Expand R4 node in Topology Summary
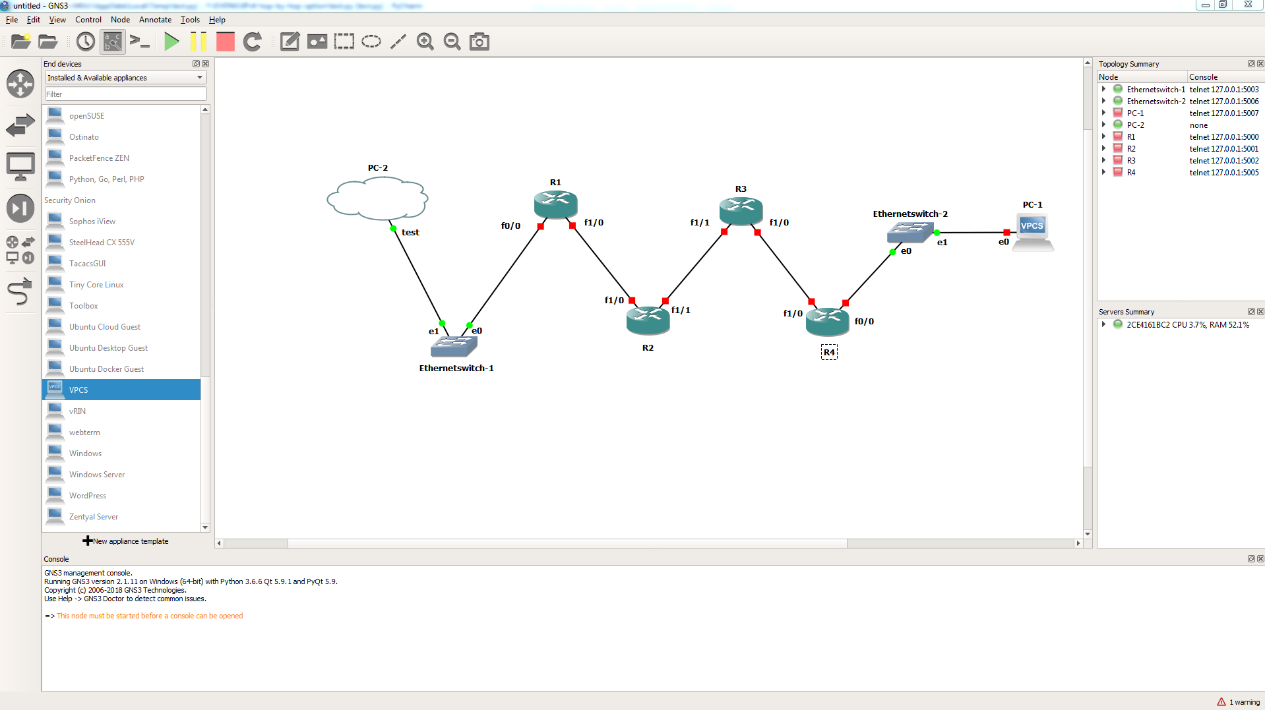1265x710 pixels. pos(1103,172)
